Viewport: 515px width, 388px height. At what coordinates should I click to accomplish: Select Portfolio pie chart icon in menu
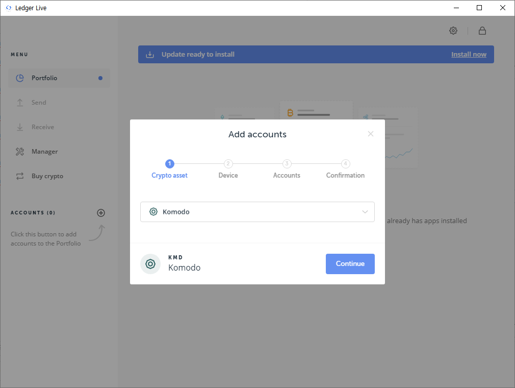(20, 78)
